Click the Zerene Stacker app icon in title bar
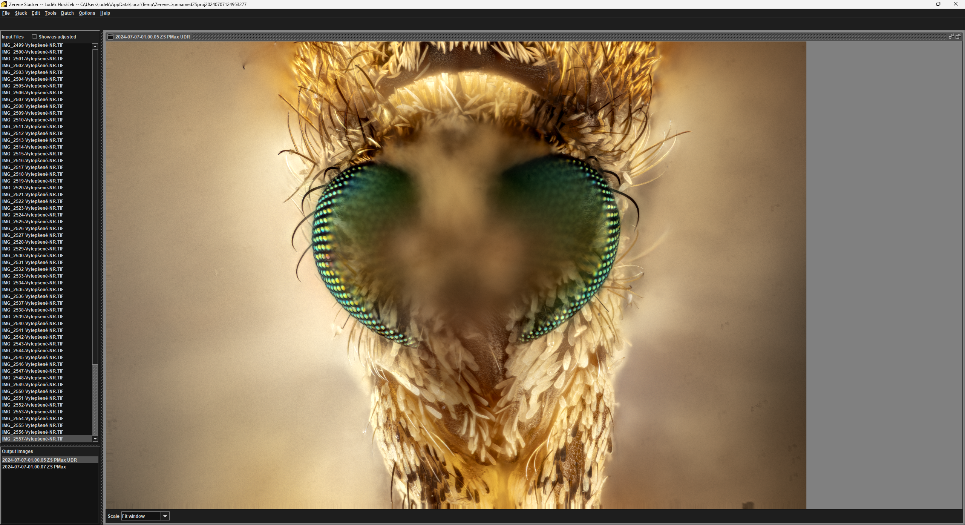 pyautogui.click(x=4, y=4)
